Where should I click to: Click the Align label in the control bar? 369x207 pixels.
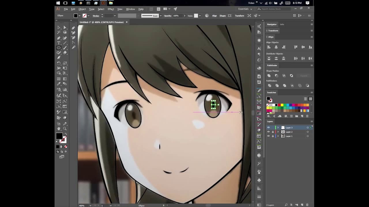point(214,16)
